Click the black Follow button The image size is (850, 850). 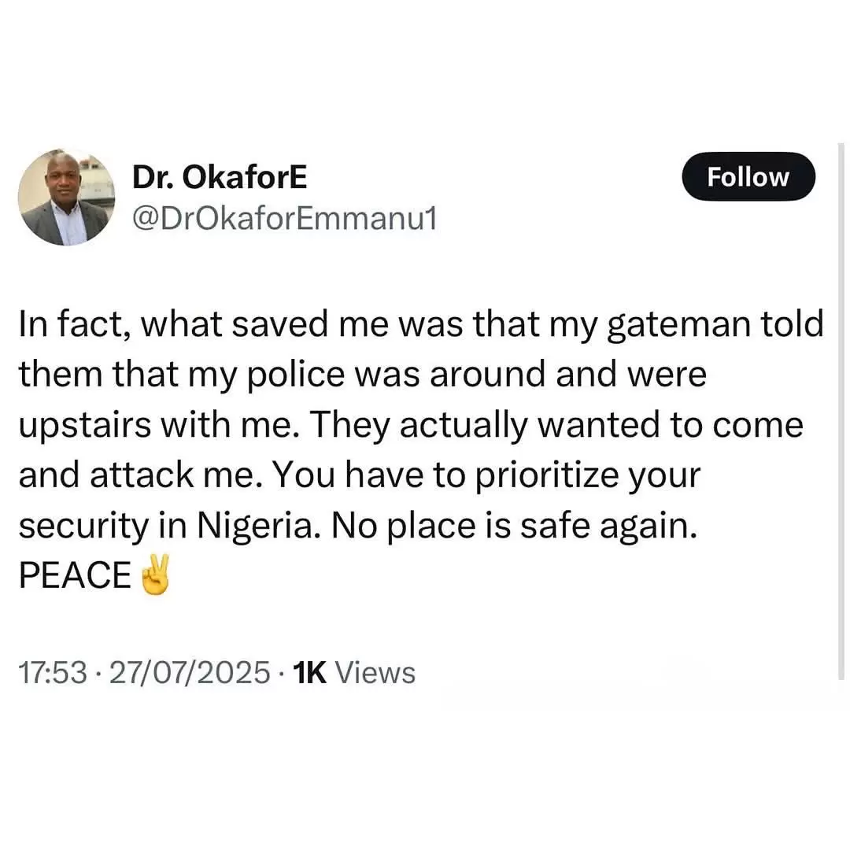coord(747,177)
